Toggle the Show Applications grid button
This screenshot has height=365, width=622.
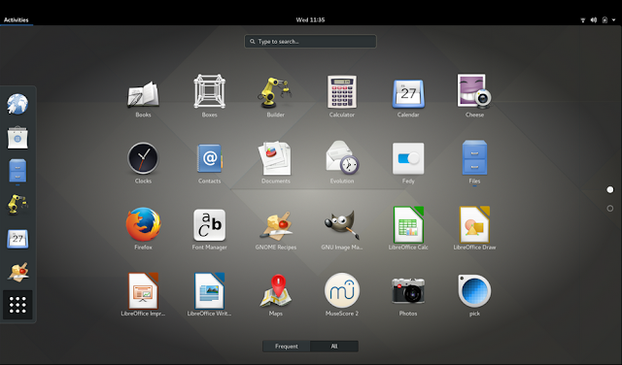click(x=17, y=305)
